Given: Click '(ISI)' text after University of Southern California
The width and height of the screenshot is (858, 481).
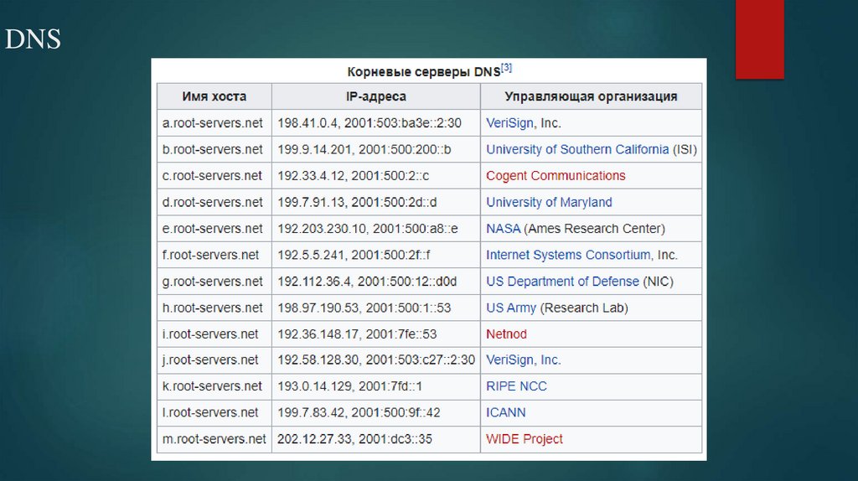Looking at the screenshot, I should (685, 149).
